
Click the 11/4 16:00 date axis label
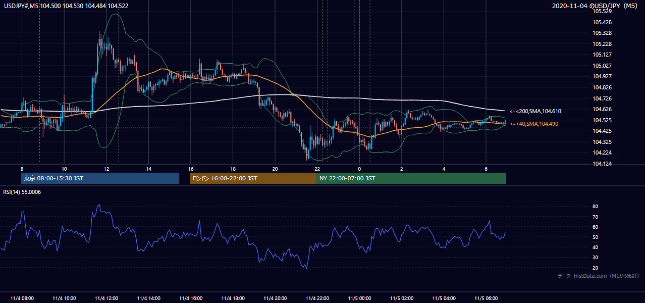click(191, 298)
